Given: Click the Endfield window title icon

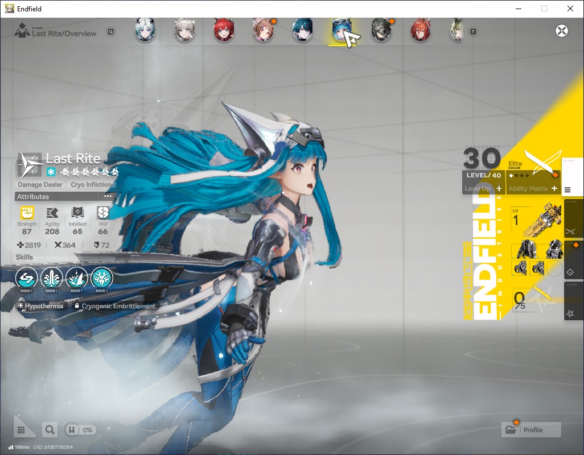Looking at the screenshot, I should point(9,9).
